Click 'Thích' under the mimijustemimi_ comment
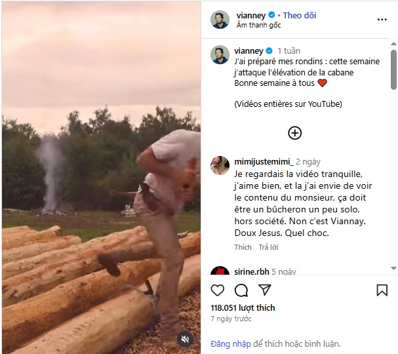This screenshot has width=398, height=354. (243, 247)
